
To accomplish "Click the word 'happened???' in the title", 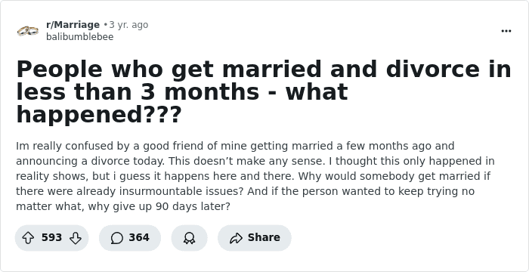I will [99, 115].
